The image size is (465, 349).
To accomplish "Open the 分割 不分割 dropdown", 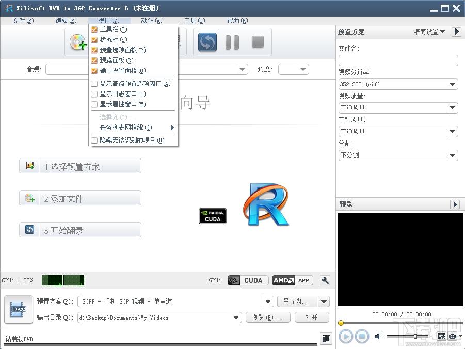I will 452,155.
